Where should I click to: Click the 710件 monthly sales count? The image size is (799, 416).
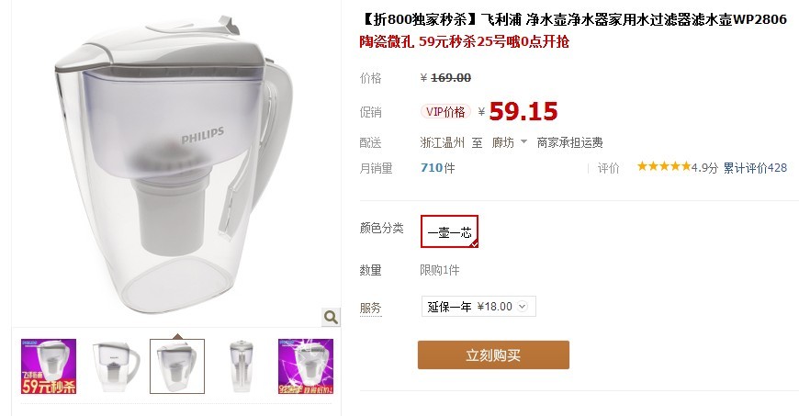click(438, 168)
